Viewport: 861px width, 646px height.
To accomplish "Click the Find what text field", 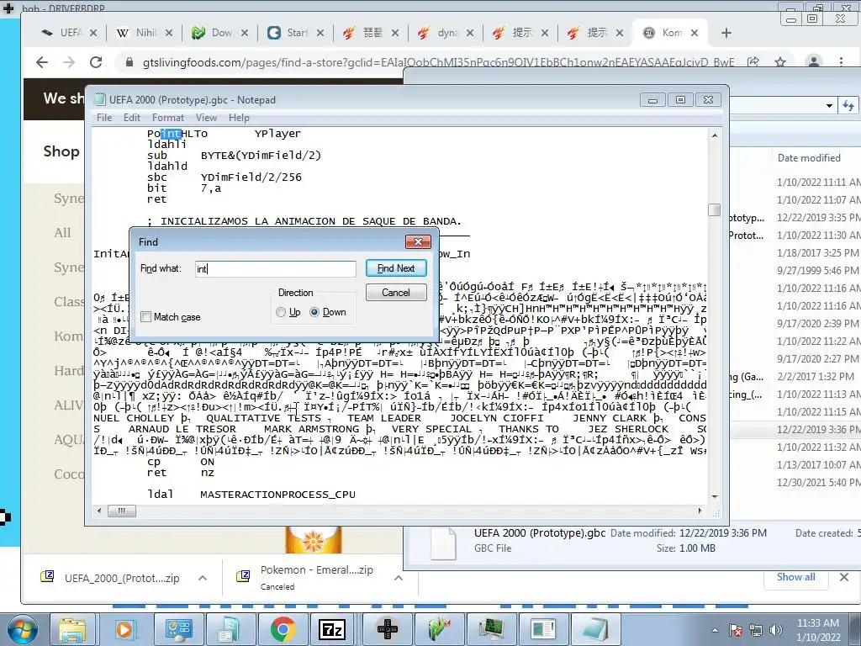I will point(276,268).
